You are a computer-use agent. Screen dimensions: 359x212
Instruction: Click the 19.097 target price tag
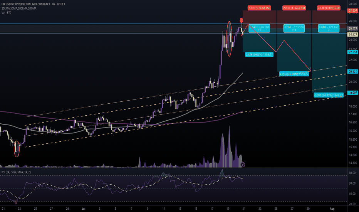[353, 93]
